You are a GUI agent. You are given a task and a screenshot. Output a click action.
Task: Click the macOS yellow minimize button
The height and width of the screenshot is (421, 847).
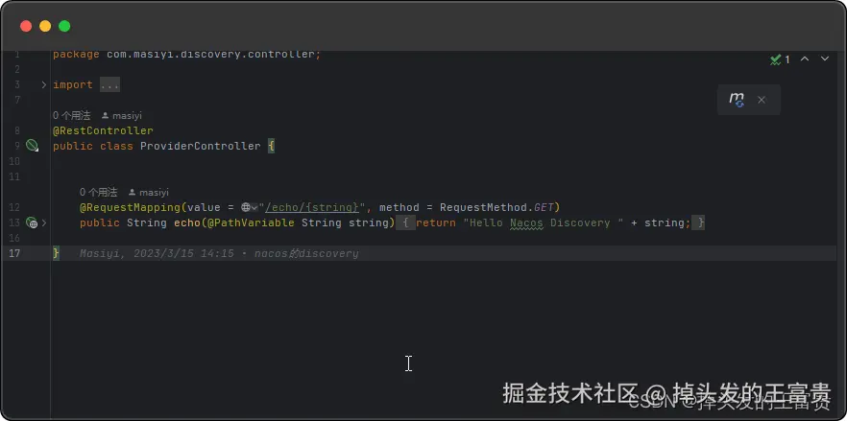click(x=45, y=26)
